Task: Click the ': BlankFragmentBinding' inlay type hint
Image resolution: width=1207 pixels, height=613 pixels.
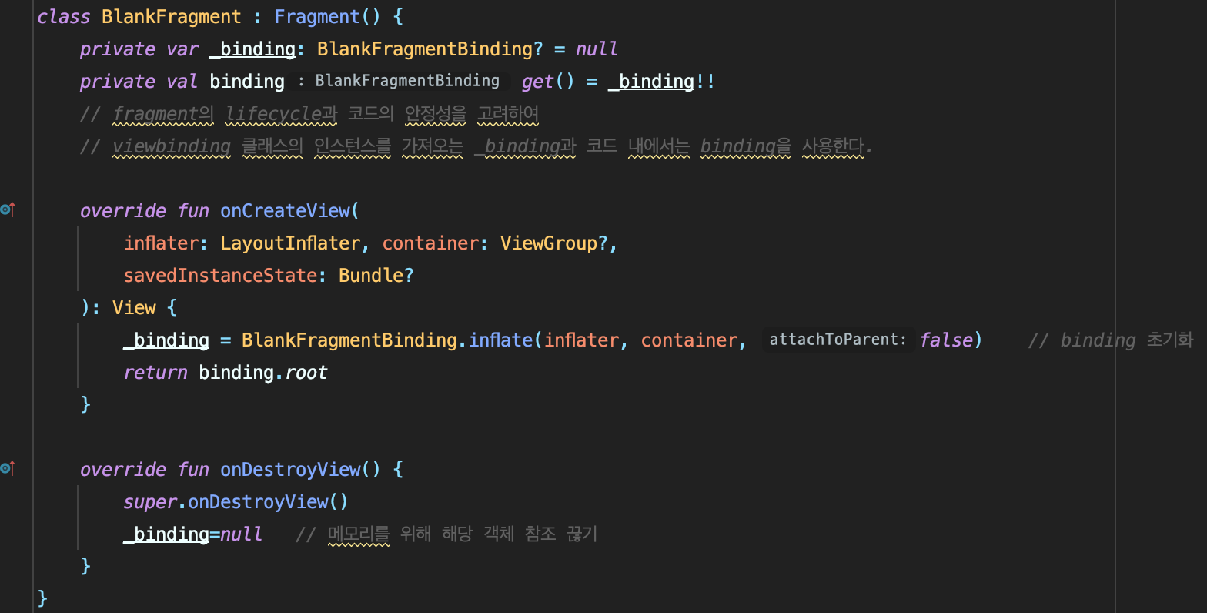Action: point(399,81)
